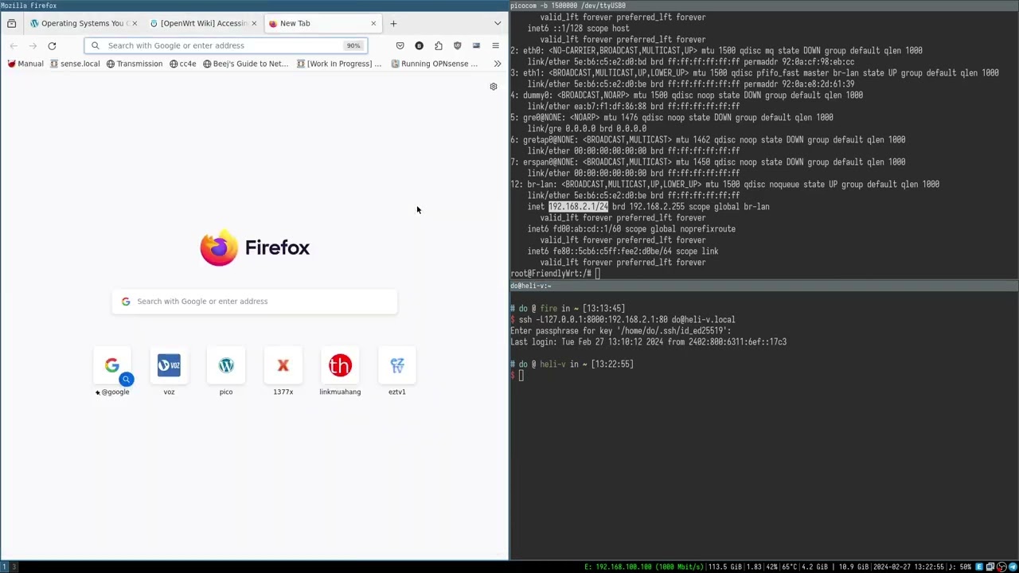
Task: Click the Firefox logo on new tab
Action: pos(255,248)
